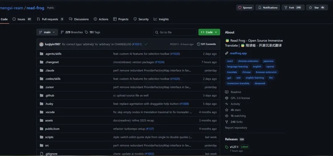Open the Actions tab
The width and height of the screenshot is (333, 156).
(101, 19)
